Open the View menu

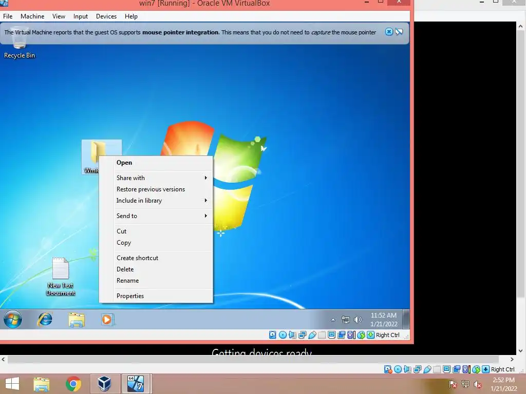[59, 16]
